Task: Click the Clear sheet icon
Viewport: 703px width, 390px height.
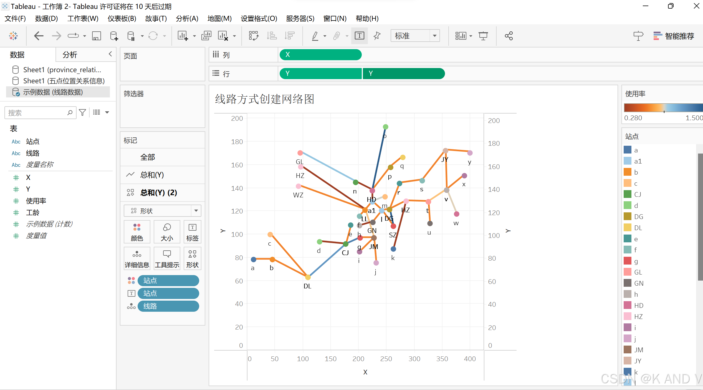Action: [223, 36]
